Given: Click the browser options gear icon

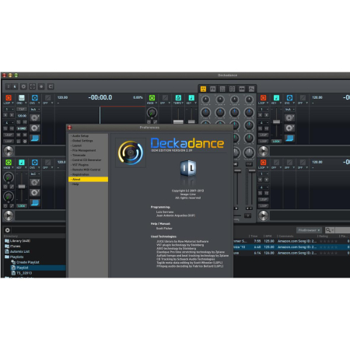Looking at the screenshot, I should [7, 230].
